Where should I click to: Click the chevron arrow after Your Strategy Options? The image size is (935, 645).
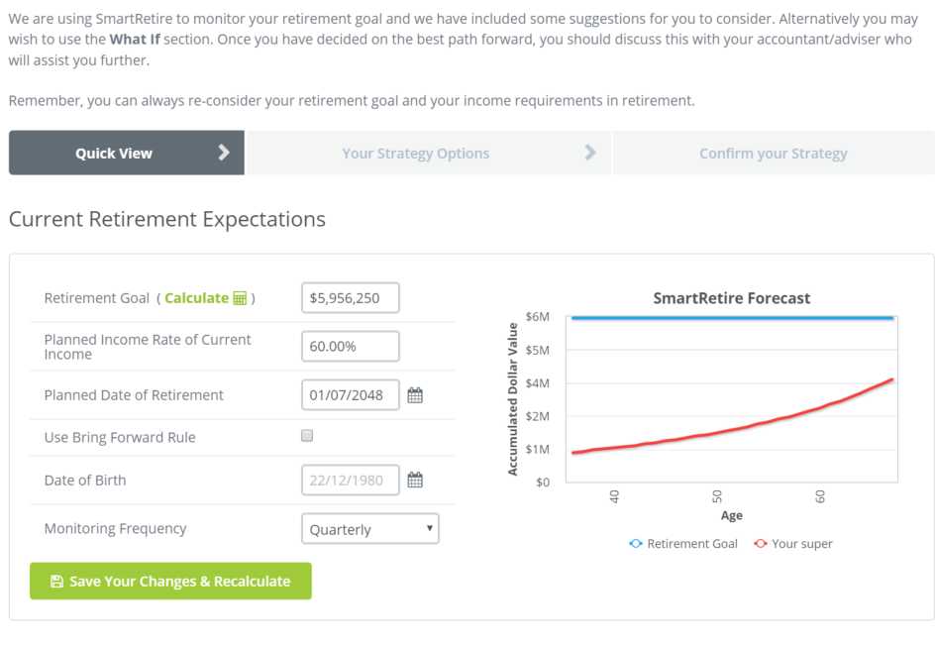(590, 153)
